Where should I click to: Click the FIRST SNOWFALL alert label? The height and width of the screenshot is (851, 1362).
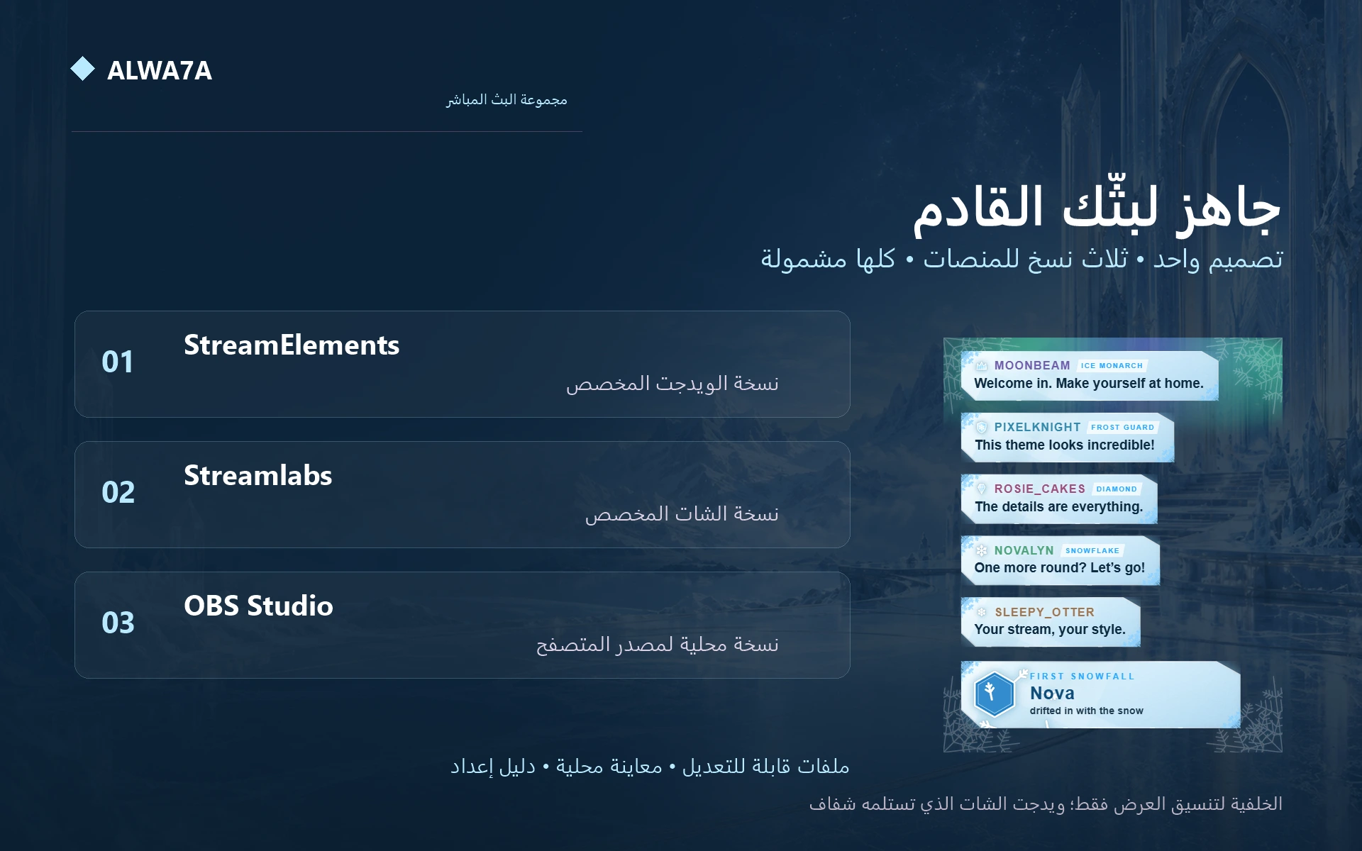tap(1082, 677)
